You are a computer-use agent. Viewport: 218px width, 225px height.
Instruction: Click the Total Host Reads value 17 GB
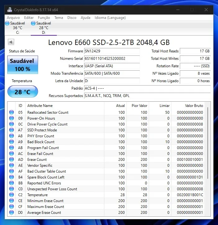(195, 51)
